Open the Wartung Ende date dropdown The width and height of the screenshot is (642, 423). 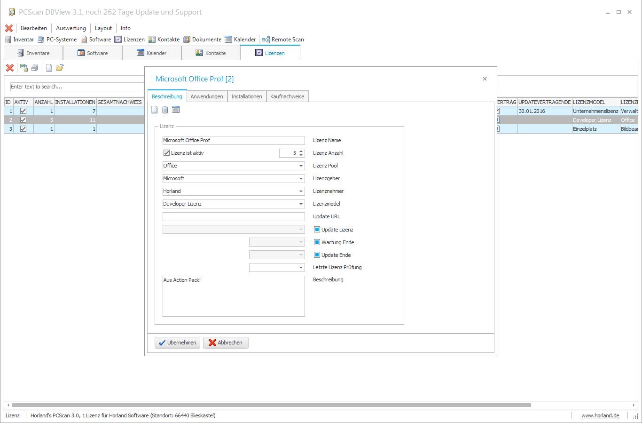point(301,242)
